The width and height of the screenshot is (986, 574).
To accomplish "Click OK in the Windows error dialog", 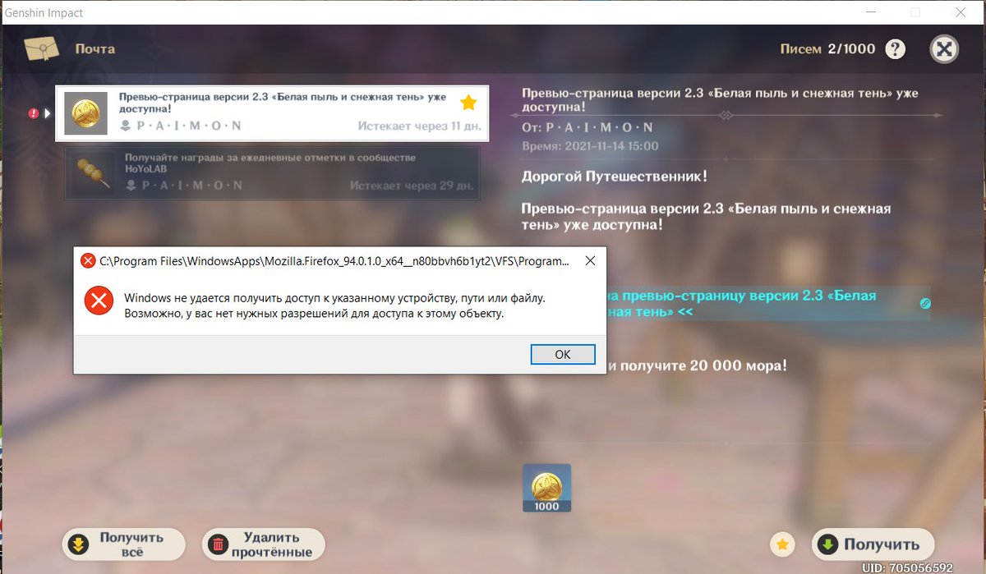I will click(563, 354).
